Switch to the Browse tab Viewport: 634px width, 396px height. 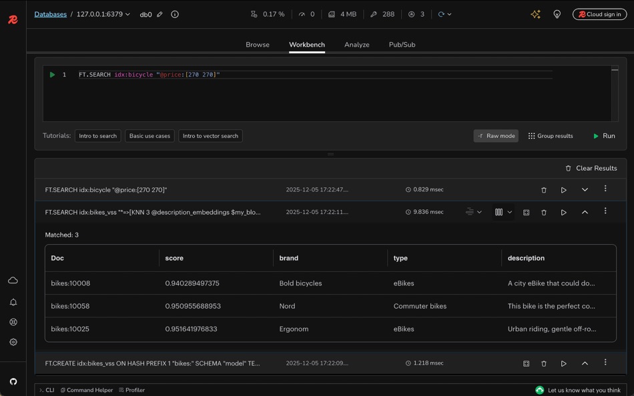(258, 45)
